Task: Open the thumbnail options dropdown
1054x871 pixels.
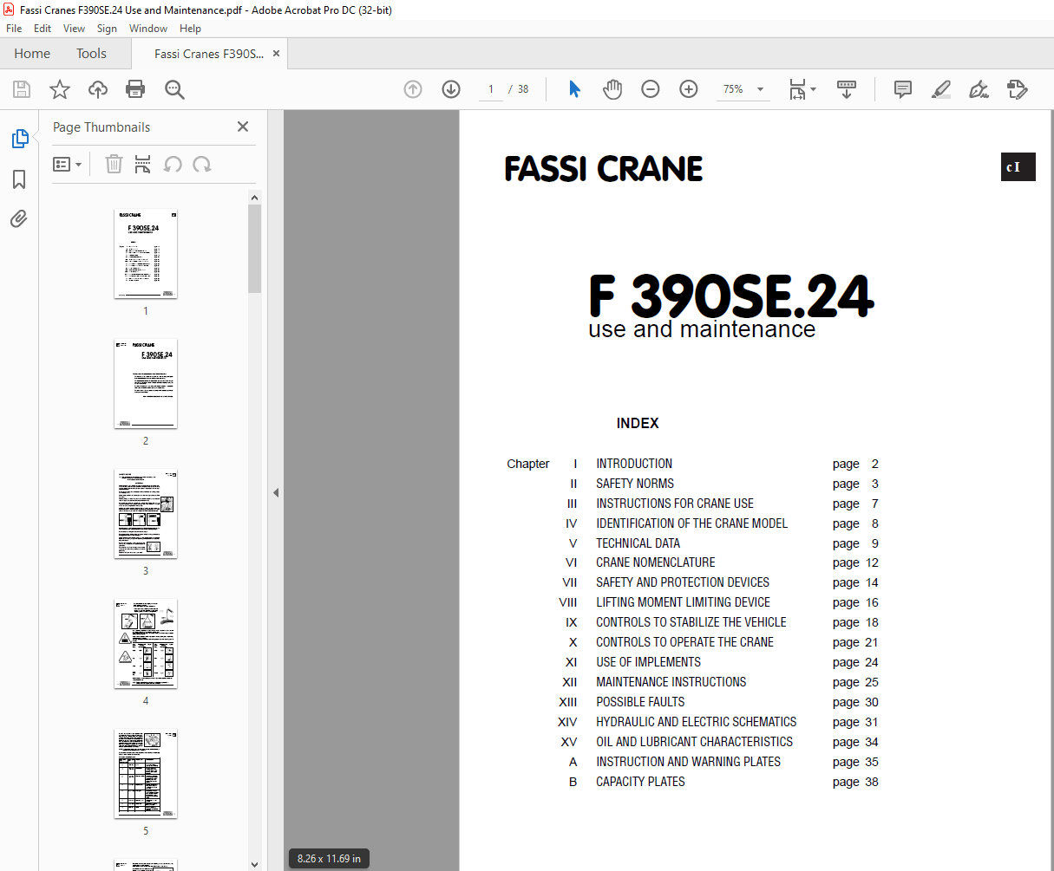Action: pos(68,164)
